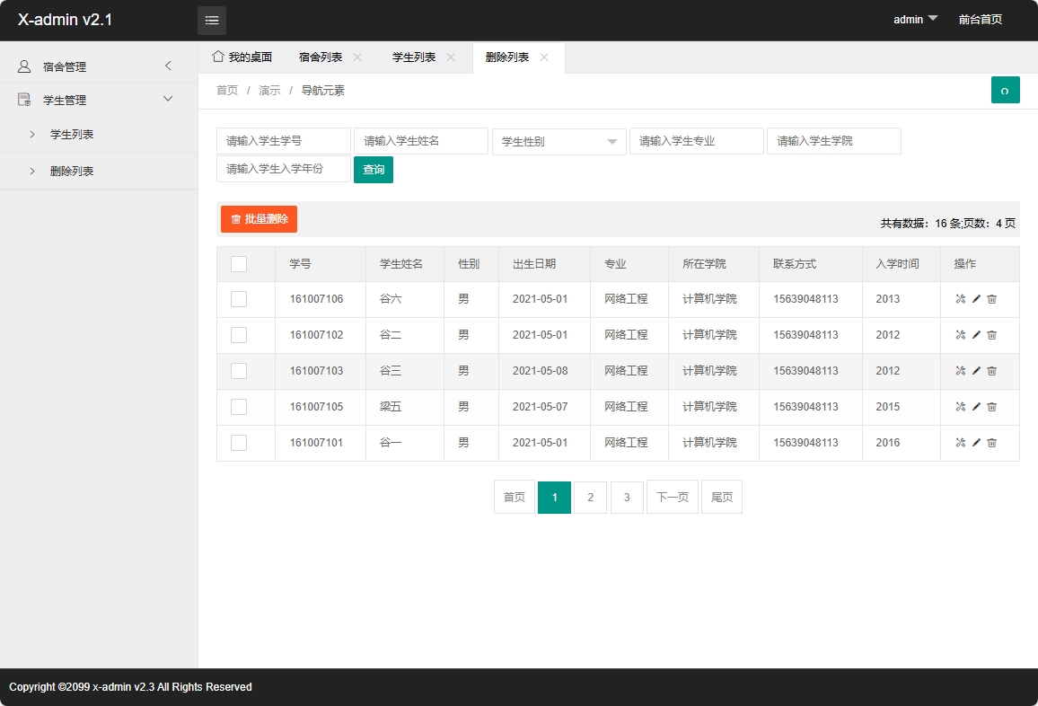Image resolution: width=1038 pixels, height=706 pixels.
Task: Open 删除列表 in the sidebar
Action: [72, 172]
